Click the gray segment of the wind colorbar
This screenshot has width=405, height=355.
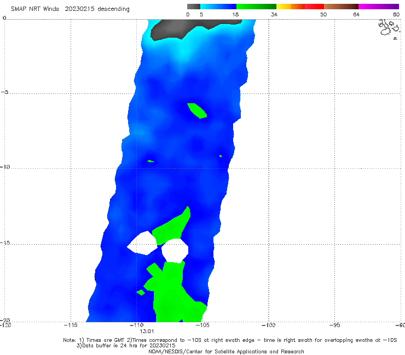pyautogui.click(x=194, y=7)
